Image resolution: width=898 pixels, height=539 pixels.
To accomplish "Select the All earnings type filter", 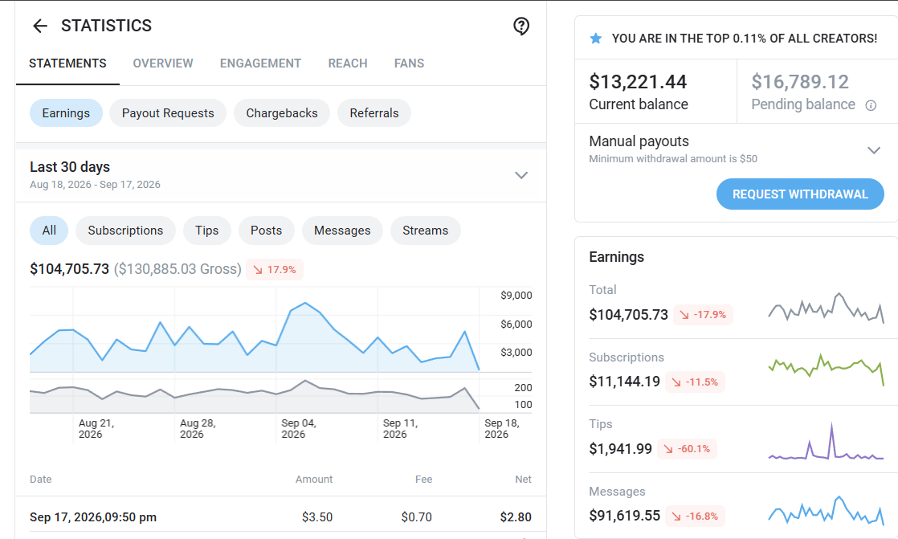I will 49,231.
